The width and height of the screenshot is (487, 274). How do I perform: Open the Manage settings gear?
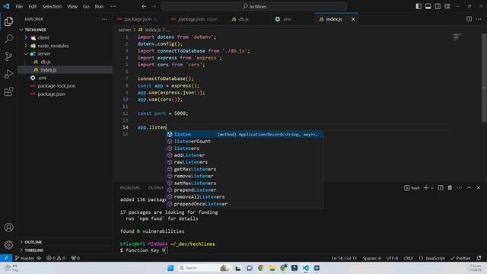(x=8, y=245)
